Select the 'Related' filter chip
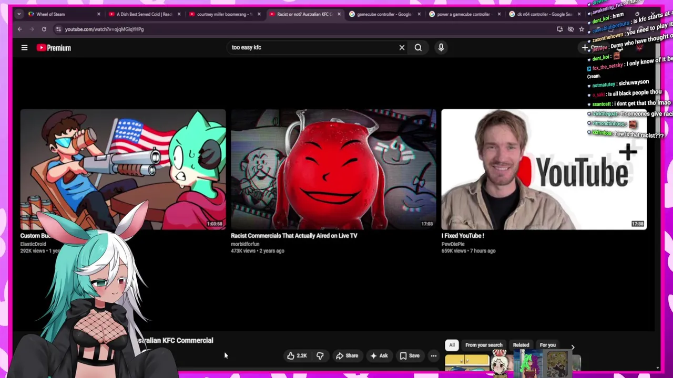This screenshot has height=378, width=673. tap(521, 345)
